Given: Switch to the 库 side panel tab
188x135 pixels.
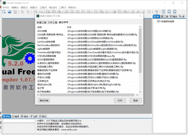Looking at the screenshot, I should 156,16.
